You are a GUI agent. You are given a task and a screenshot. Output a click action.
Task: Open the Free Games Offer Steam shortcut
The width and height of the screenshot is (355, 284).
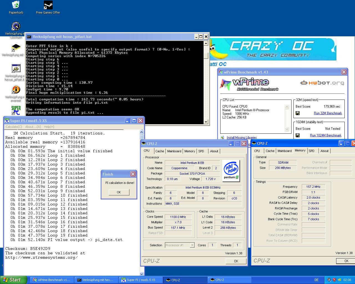(x=48, y=5)
